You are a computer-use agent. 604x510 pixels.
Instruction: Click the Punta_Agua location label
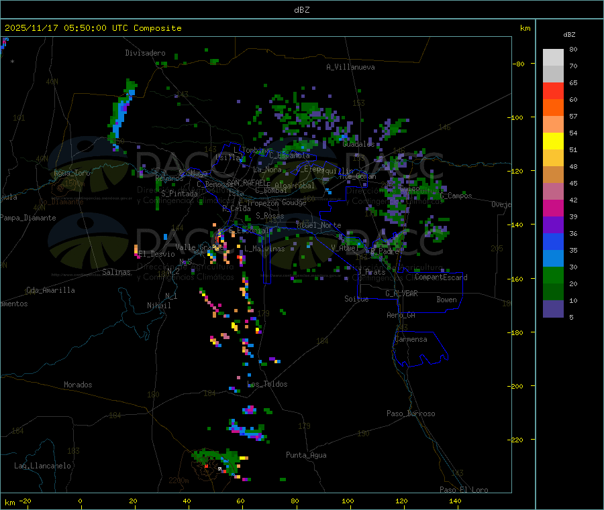(306, 455)
